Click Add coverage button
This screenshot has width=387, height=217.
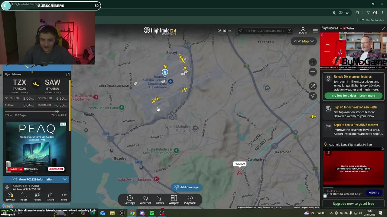pyautogui.click(x=186, y=187)
